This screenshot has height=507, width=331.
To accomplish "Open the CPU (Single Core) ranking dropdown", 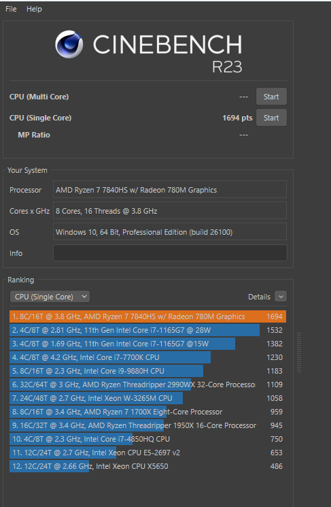I will pyautogui.click(x=50, y=297).
